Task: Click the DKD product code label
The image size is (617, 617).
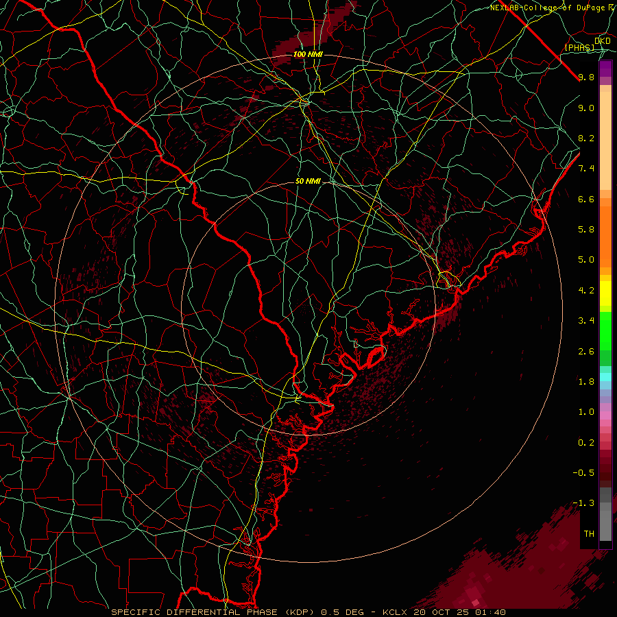Action: pyautogui.click(x=602, y=41)
